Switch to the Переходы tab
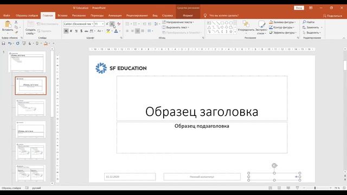This screenshot has width=347, height=195. pyautogui.click(x=97, y=16)
